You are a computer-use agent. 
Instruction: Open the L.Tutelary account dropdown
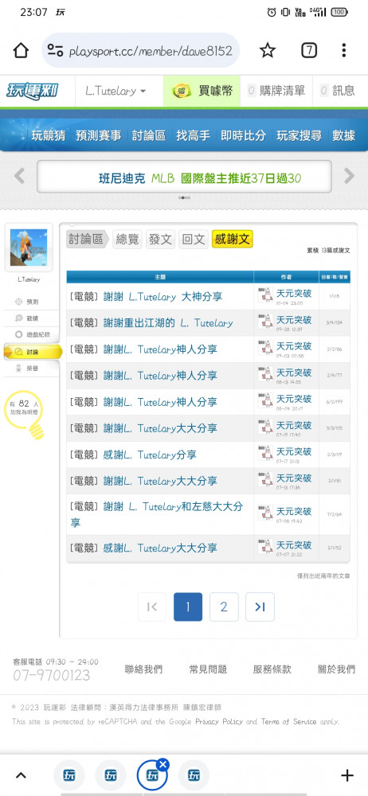(x=115, y=91)
